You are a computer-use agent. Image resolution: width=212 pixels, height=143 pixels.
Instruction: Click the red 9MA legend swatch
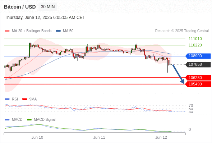(24, 99)
